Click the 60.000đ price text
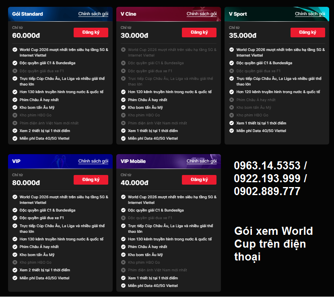Viewport: 334px width, 297px height. click(x=26, y=35)
